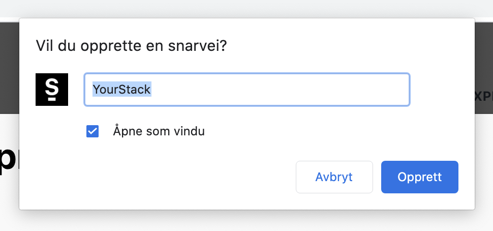
Task: Click Opprett to create the shortcut
Action: [x=420, y=177]
